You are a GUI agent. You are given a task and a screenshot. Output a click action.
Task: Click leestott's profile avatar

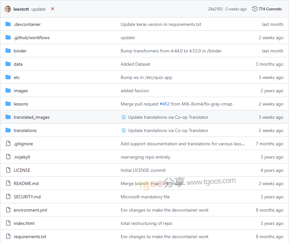[x=8, y=9]
